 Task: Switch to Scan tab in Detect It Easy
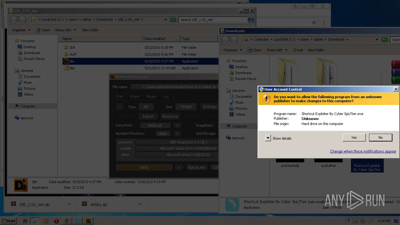coord(120,97)
